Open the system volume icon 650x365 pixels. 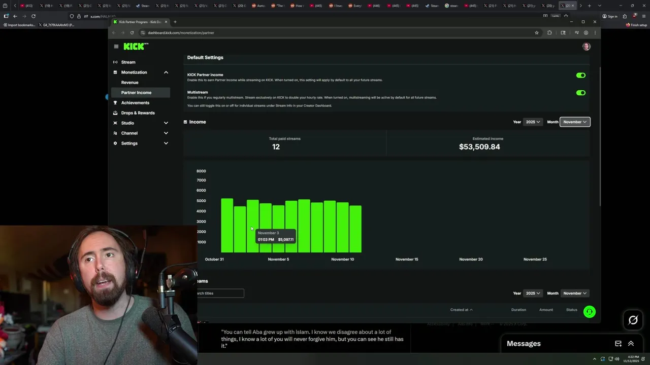click(616, 359)
